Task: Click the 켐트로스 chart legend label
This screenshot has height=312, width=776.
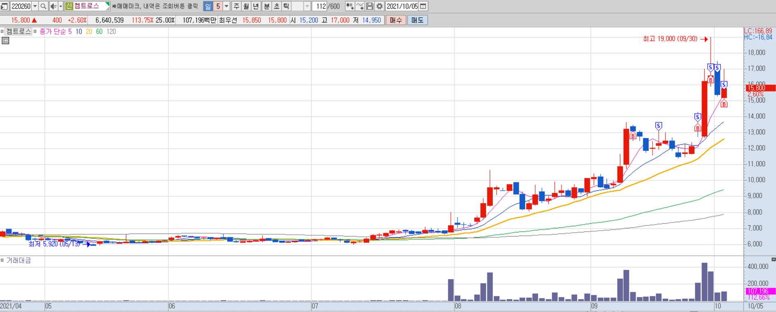Action: (19, 31)
